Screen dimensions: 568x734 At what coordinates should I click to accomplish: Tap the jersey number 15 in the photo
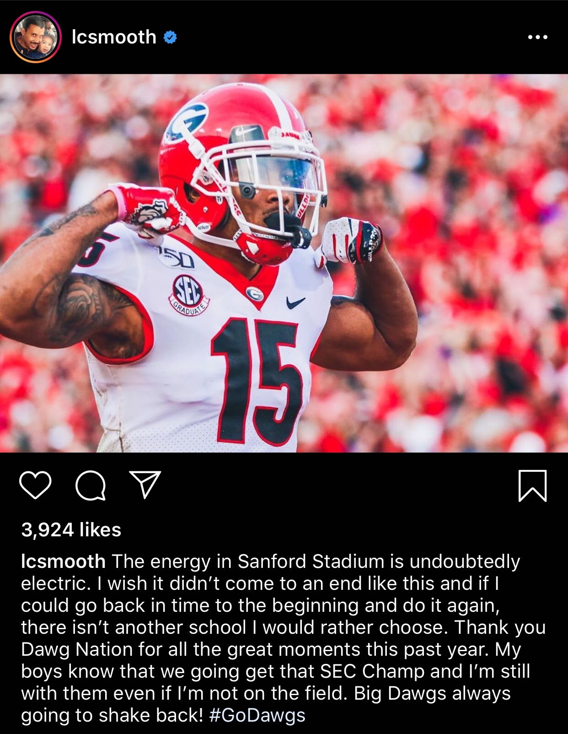tap(256, 381)
